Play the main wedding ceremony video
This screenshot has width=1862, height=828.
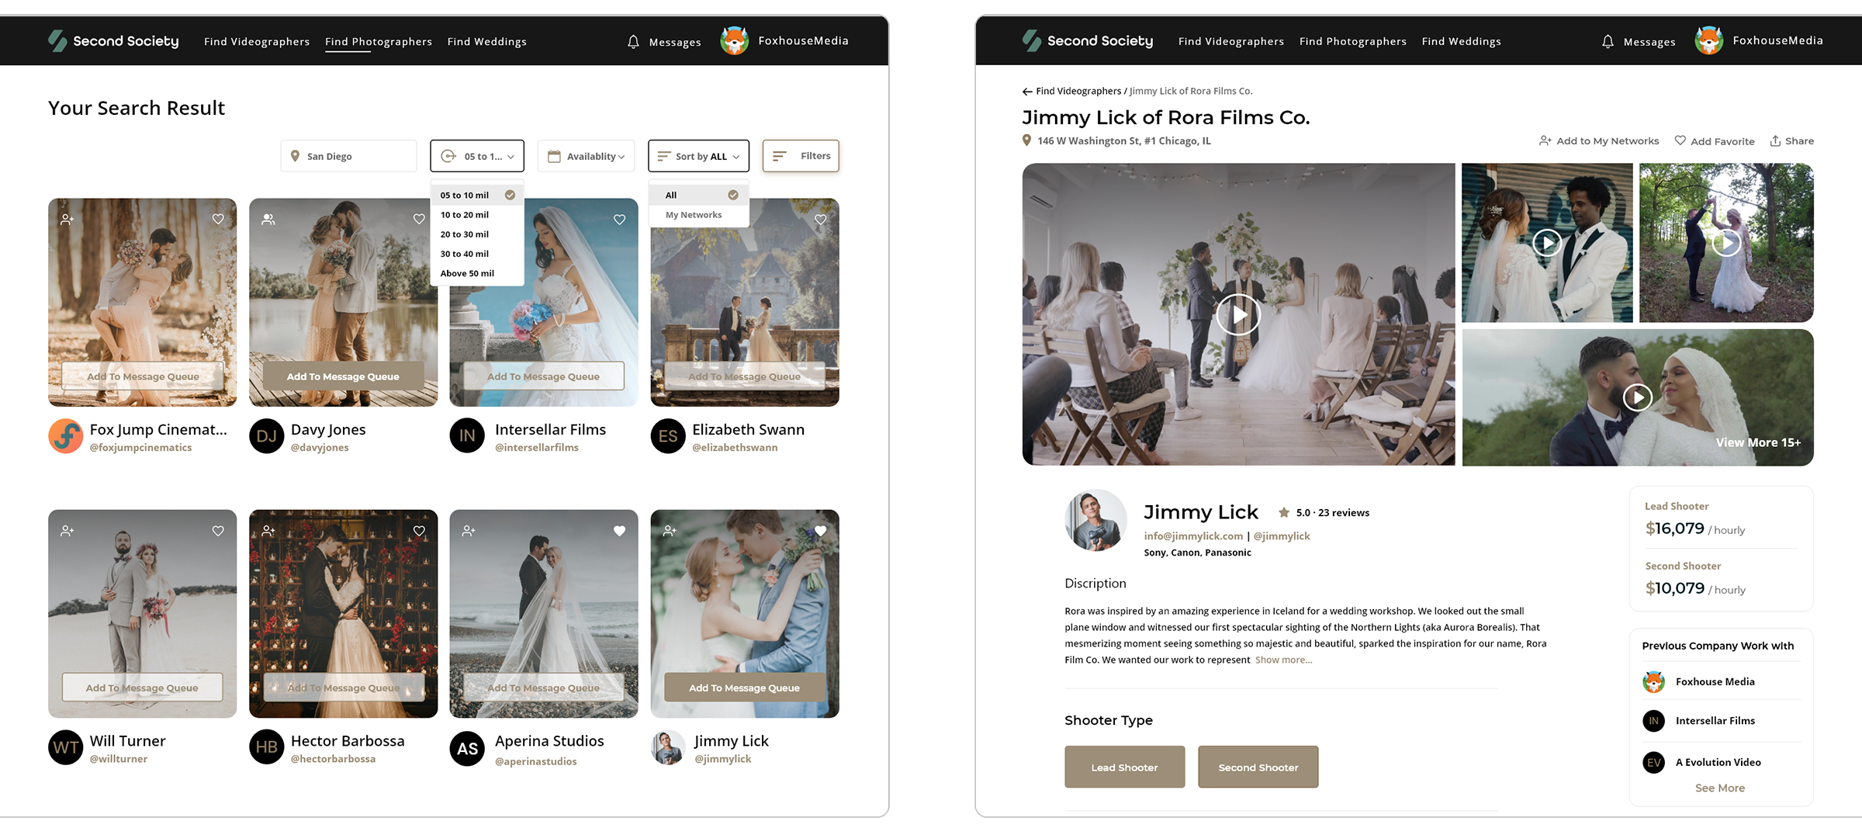(x=1237, y=315)
